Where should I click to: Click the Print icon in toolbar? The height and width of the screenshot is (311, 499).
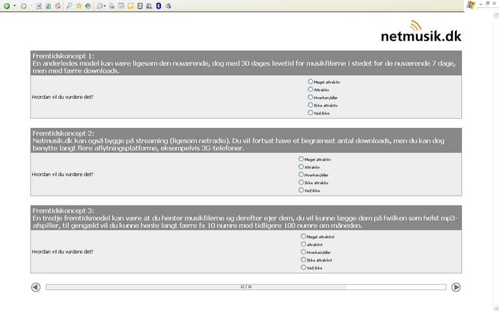tap(112, 6)
